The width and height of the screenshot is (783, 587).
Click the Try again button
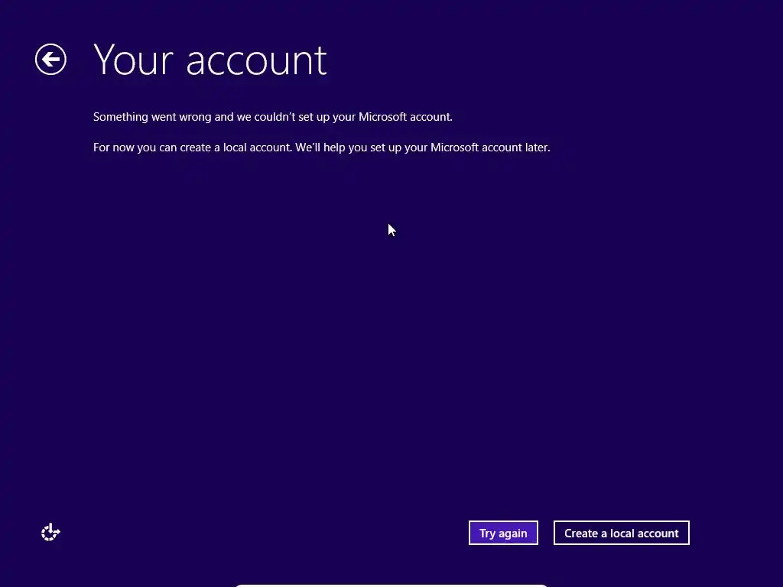[503, 533]
